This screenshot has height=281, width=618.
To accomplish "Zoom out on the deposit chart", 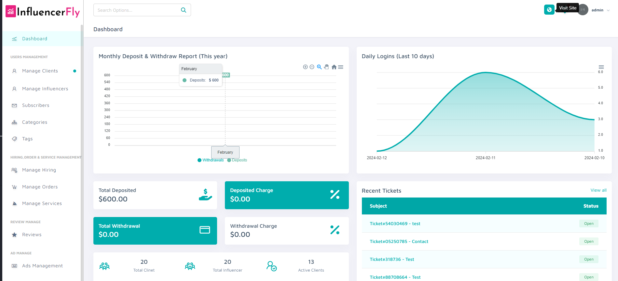I will pos(312,67).
